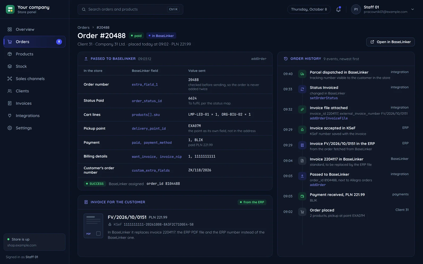Click the order_id 8104488 value
Viewport: 423px width, 264px height.
pyautogui.click(x=163, y=184)
